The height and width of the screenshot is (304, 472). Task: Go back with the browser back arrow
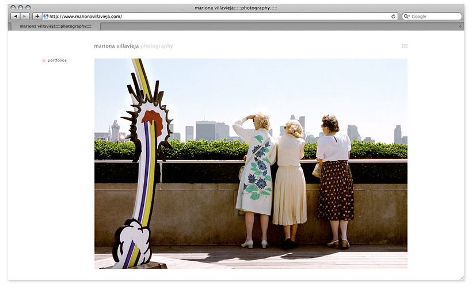tap(16, 16)
